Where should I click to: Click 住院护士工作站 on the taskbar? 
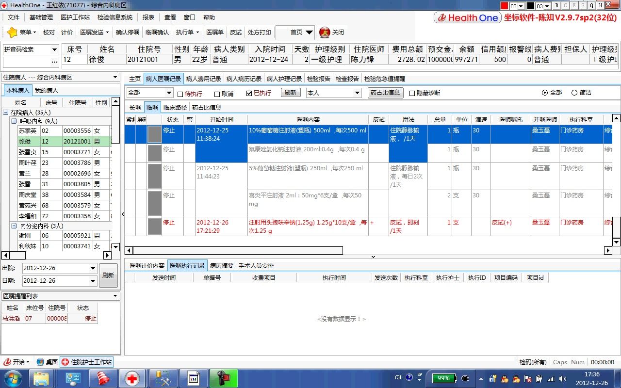point(86,361)
